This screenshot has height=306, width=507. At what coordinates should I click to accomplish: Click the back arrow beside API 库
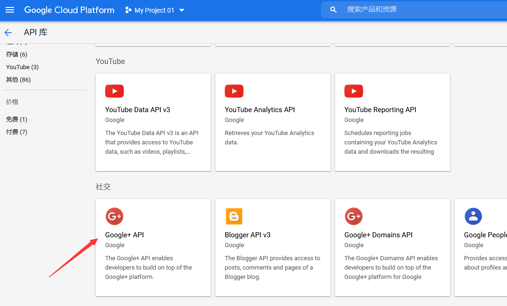click(8, 32)
